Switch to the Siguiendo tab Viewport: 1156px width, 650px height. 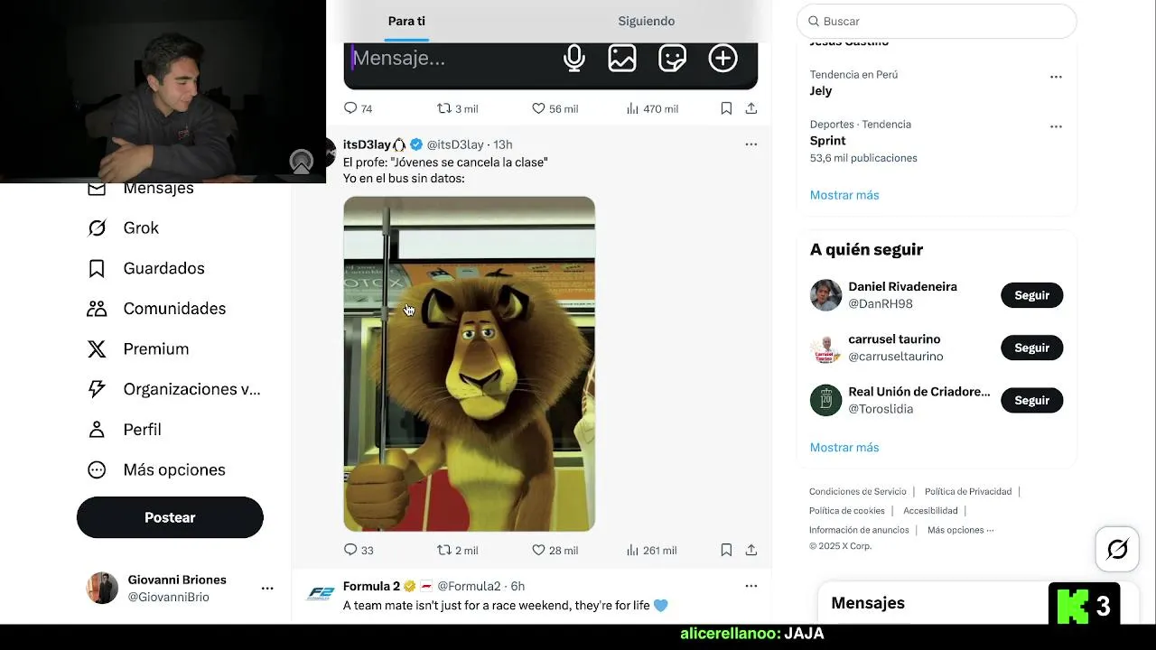pyautogui.click(x=647, y=21)
